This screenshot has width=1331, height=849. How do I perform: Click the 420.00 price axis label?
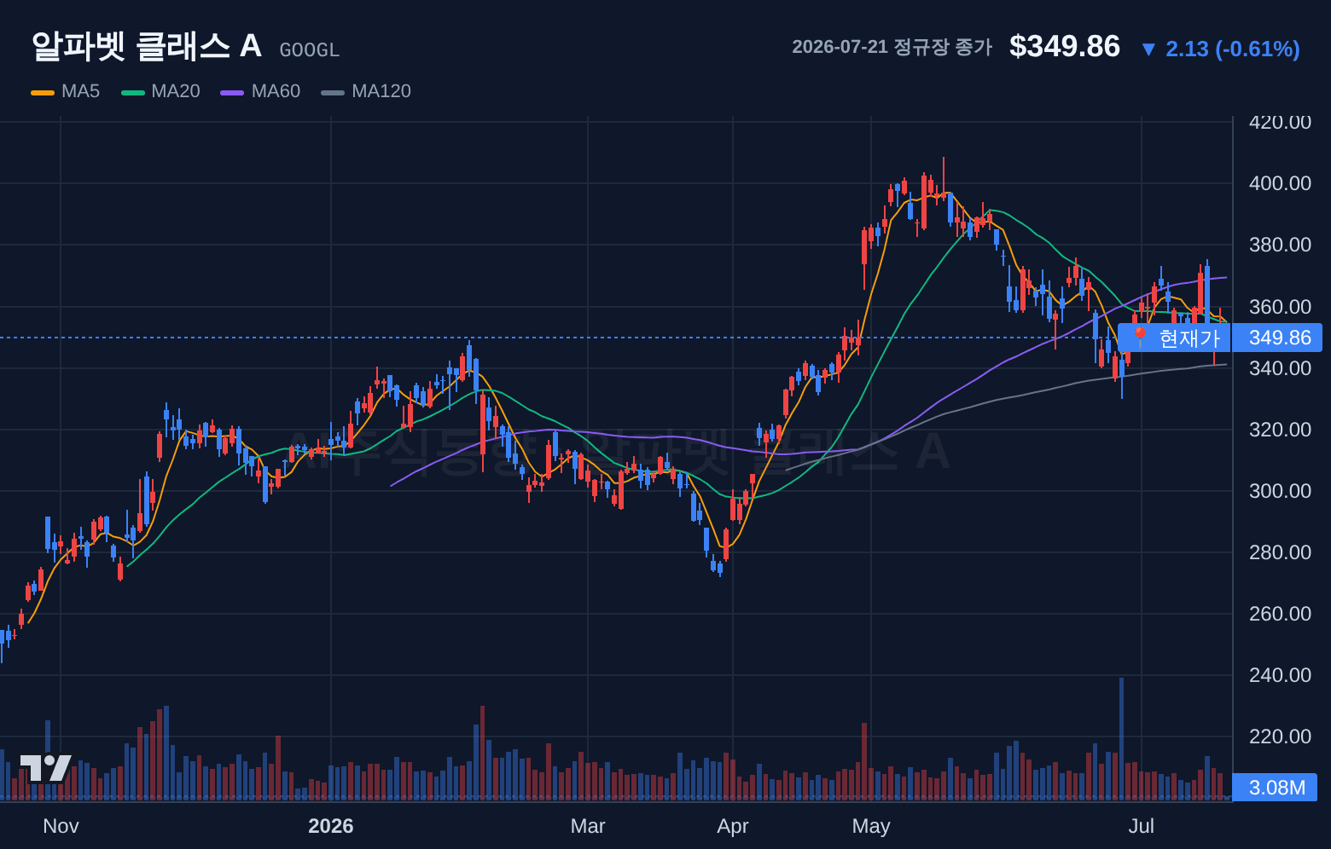[x=1280, y=122]
